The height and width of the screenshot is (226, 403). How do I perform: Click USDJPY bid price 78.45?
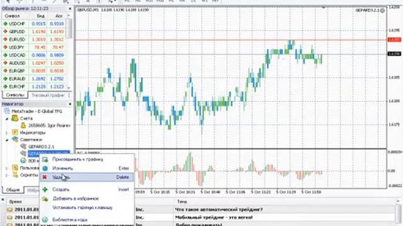pos(40,48)
